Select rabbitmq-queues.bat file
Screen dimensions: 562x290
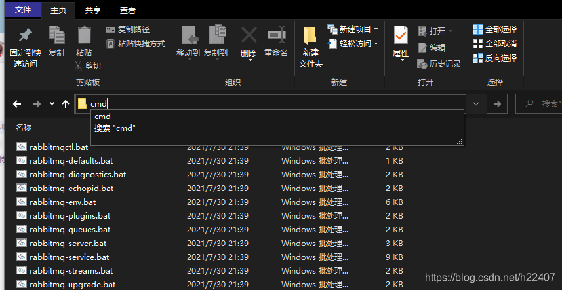(70, 229)
